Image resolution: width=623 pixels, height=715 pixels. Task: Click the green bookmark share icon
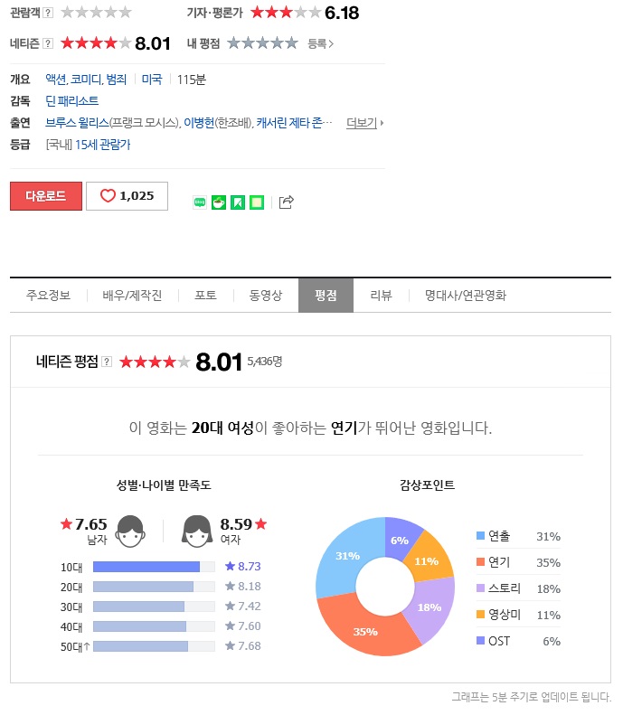[238, 202]
